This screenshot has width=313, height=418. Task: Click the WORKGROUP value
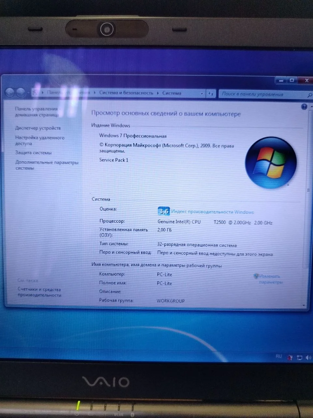click(x=171, y=301)
